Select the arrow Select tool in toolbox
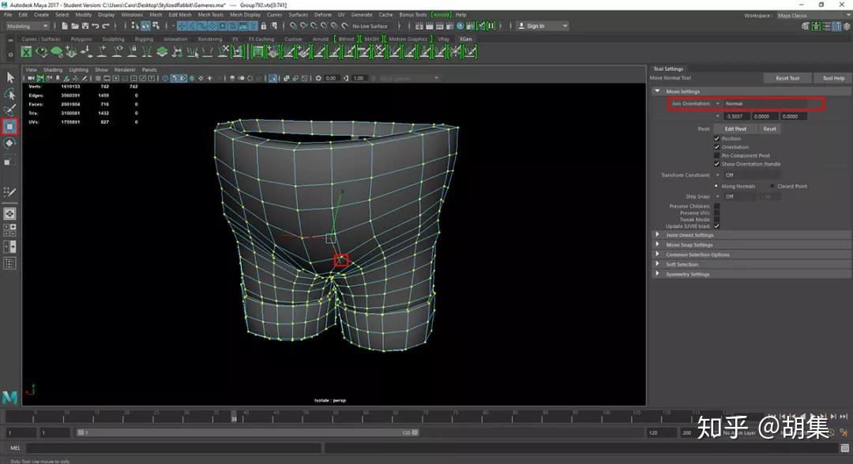The image size is (853, 464). 10,77
